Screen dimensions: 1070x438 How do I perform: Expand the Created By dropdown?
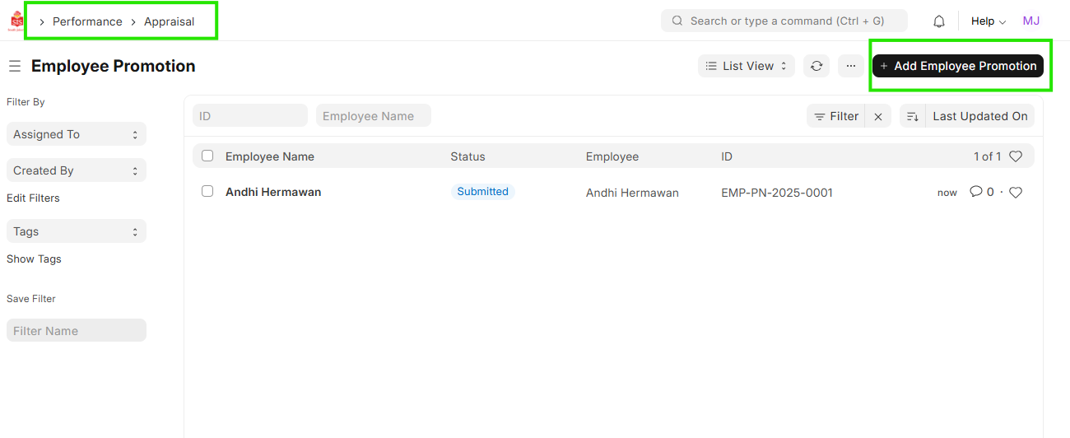pyautogui.click(x=76, y=170)
